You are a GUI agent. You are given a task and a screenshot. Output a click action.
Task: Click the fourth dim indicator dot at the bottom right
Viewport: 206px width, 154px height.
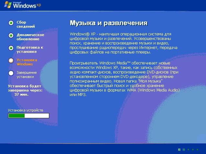click(x=193, y=149)
